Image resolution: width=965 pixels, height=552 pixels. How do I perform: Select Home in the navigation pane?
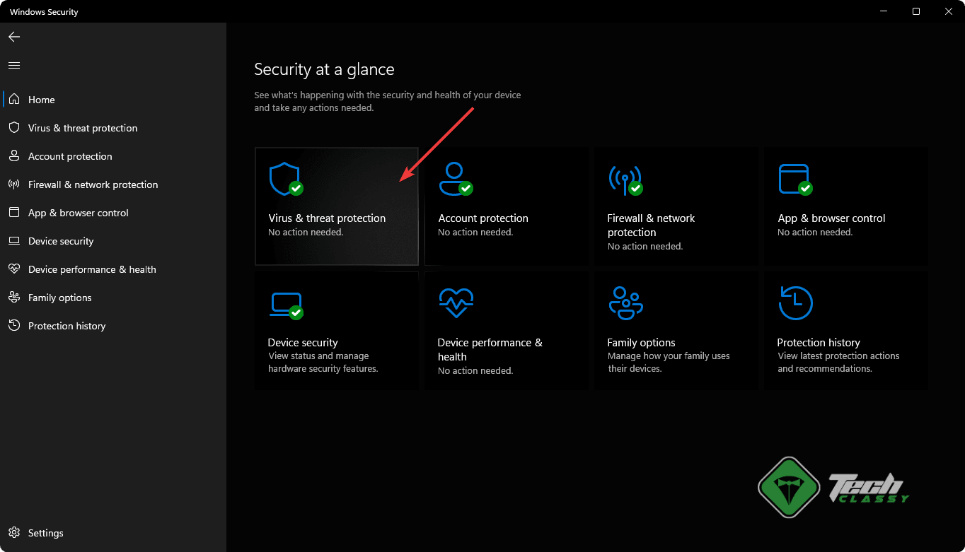41,100
